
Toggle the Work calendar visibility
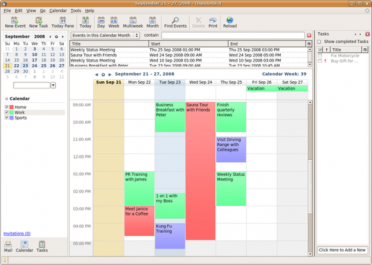click(x=6, y=112)
